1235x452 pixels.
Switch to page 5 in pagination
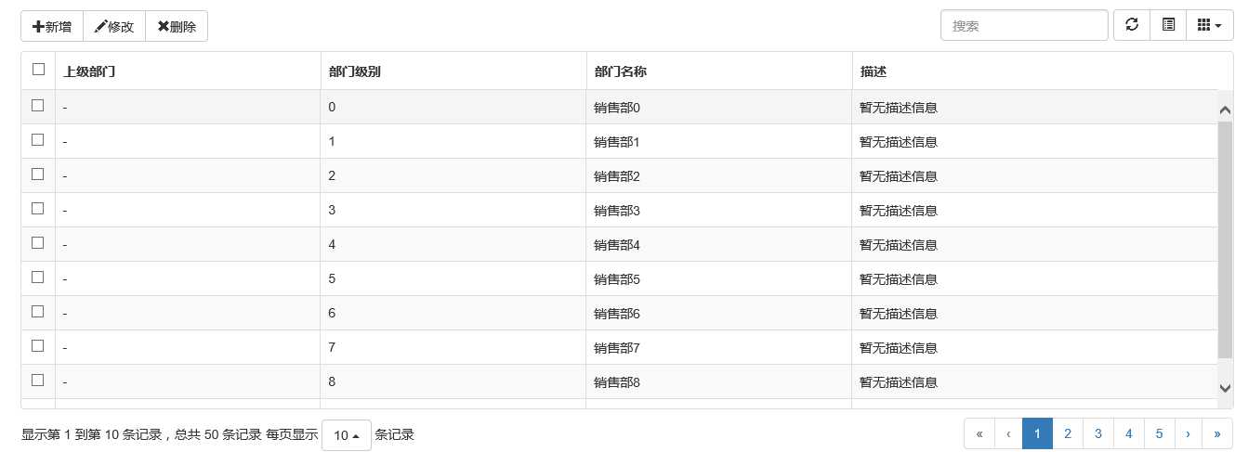tap(1159, 433)
